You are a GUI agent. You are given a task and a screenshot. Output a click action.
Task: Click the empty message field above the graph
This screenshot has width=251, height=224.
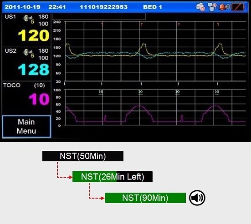(99, 16)
